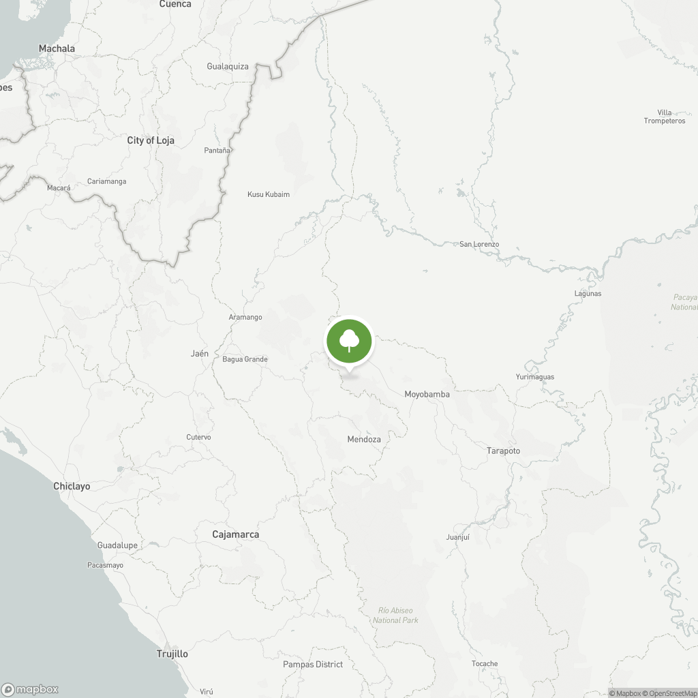
Task: Select the Trujillo city label
Action: 172,654
